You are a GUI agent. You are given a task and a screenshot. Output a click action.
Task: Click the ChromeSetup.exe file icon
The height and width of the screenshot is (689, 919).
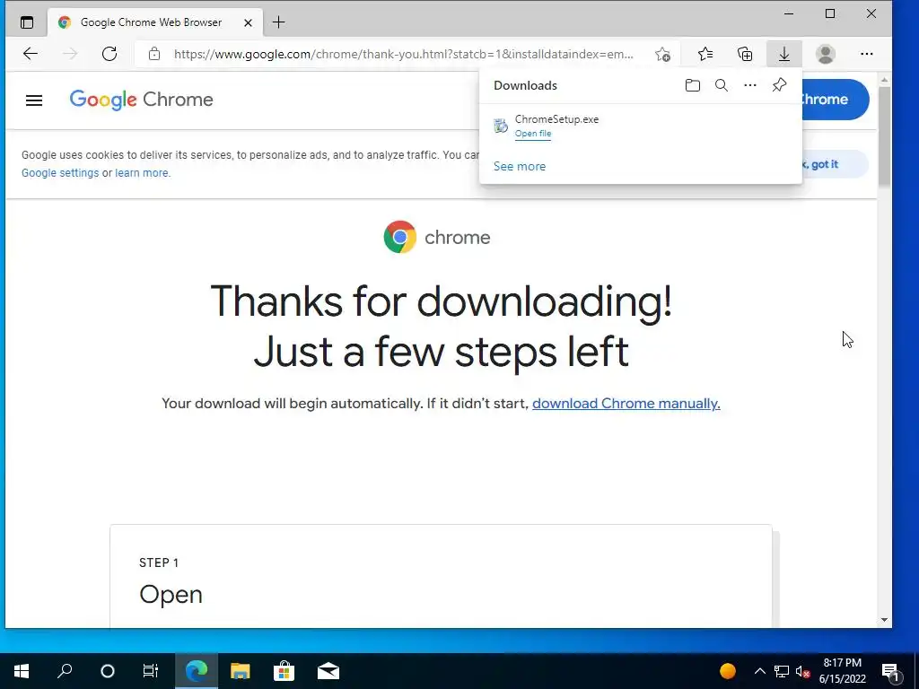pos(501,126)
